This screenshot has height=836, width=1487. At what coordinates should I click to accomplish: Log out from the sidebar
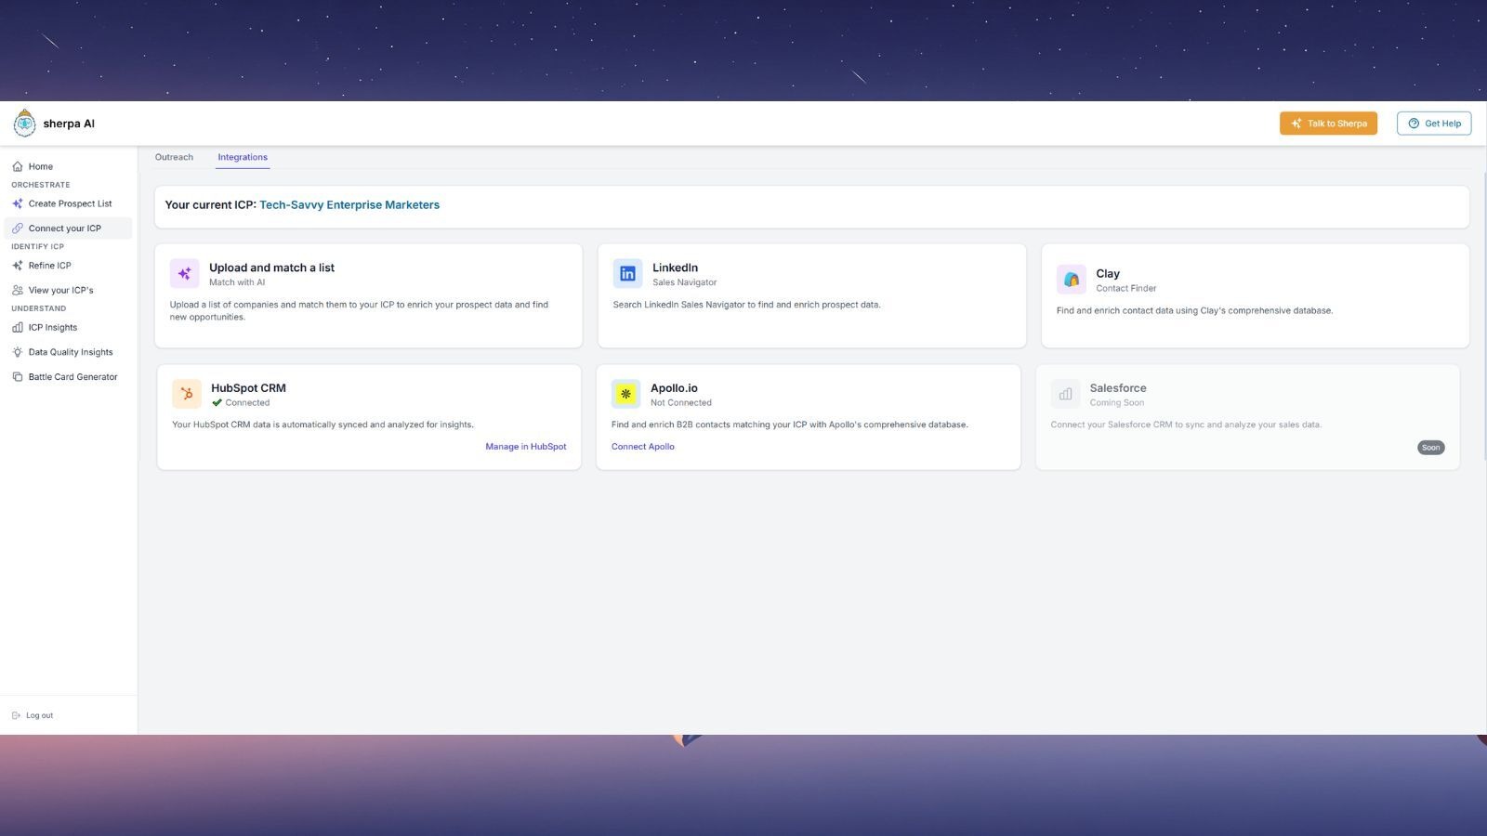click(39, 715)
